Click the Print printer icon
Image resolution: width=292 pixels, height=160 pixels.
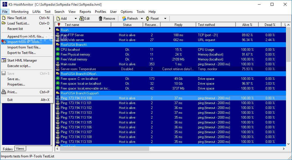(3, 92)
